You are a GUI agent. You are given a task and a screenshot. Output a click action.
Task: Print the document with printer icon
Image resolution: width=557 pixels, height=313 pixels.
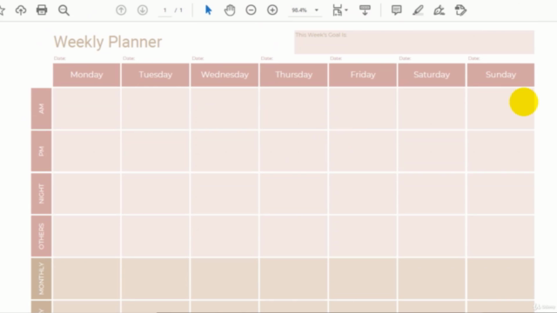coord(42,10)
